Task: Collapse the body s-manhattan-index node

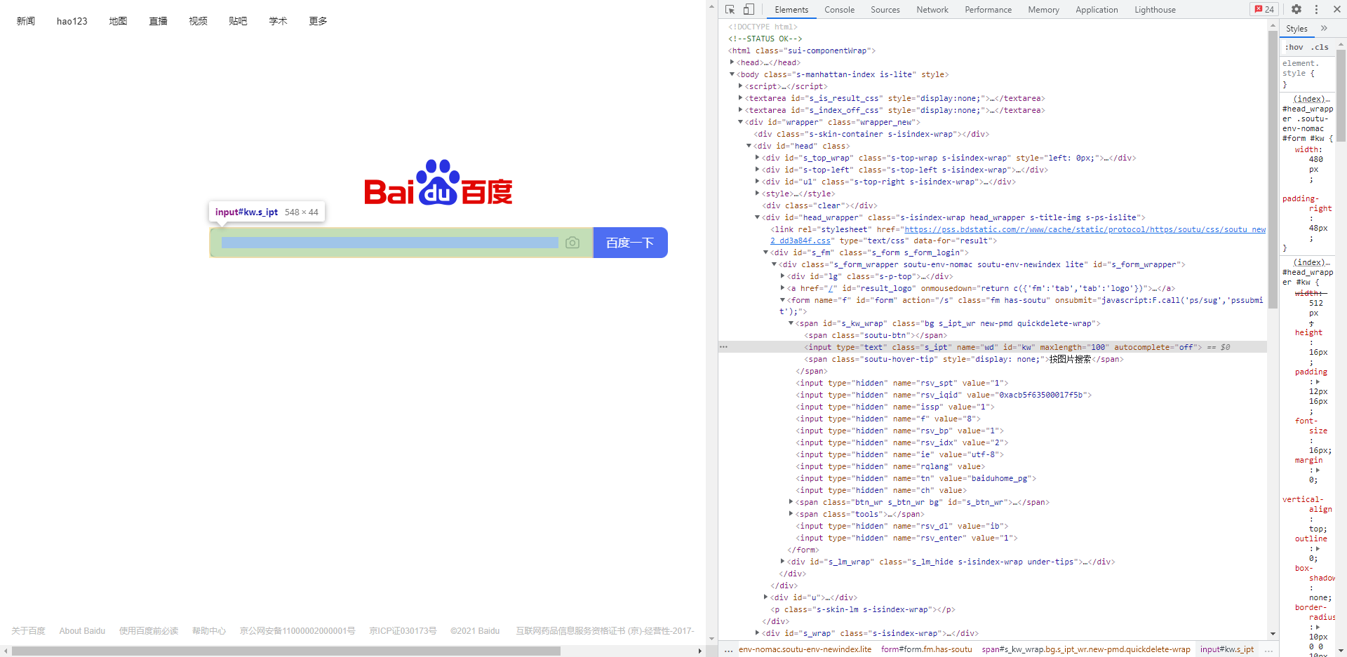Action: click(732, 74)
